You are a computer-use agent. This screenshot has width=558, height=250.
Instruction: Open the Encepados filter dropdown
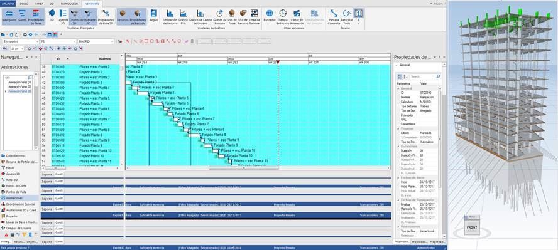21,41
